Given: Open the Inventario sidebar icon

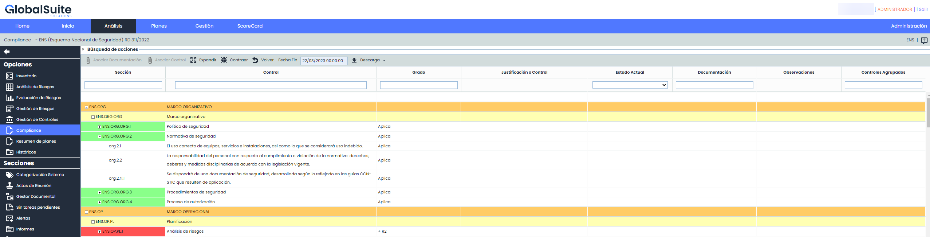Looking at the screenshot, I should 10,76.
